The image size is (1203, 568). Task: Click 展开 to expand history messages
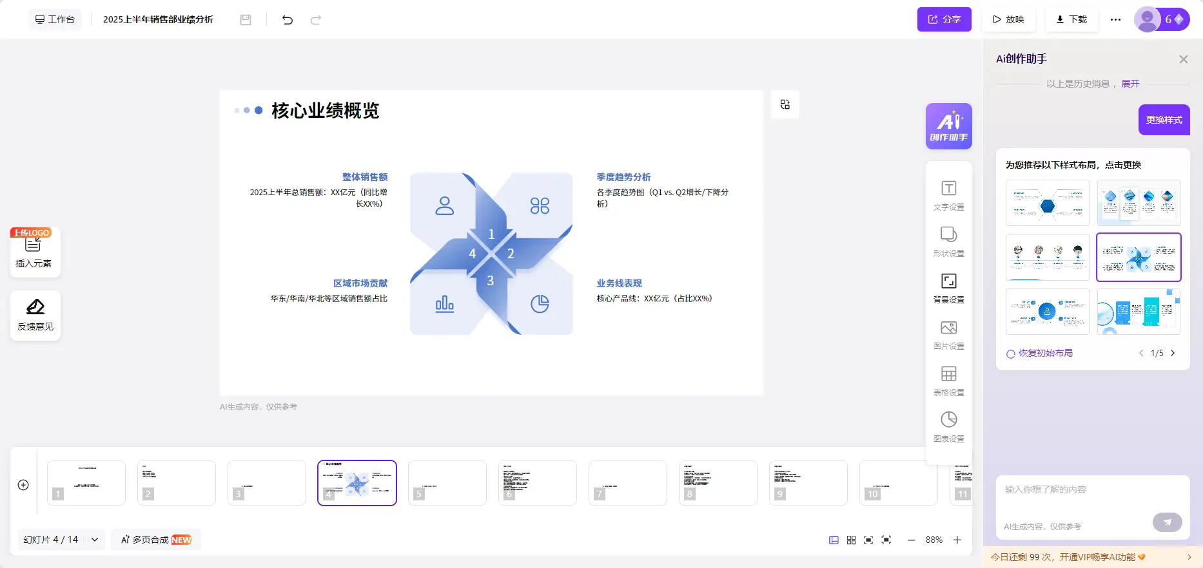pyautogui.click(x=1130, y=84)
